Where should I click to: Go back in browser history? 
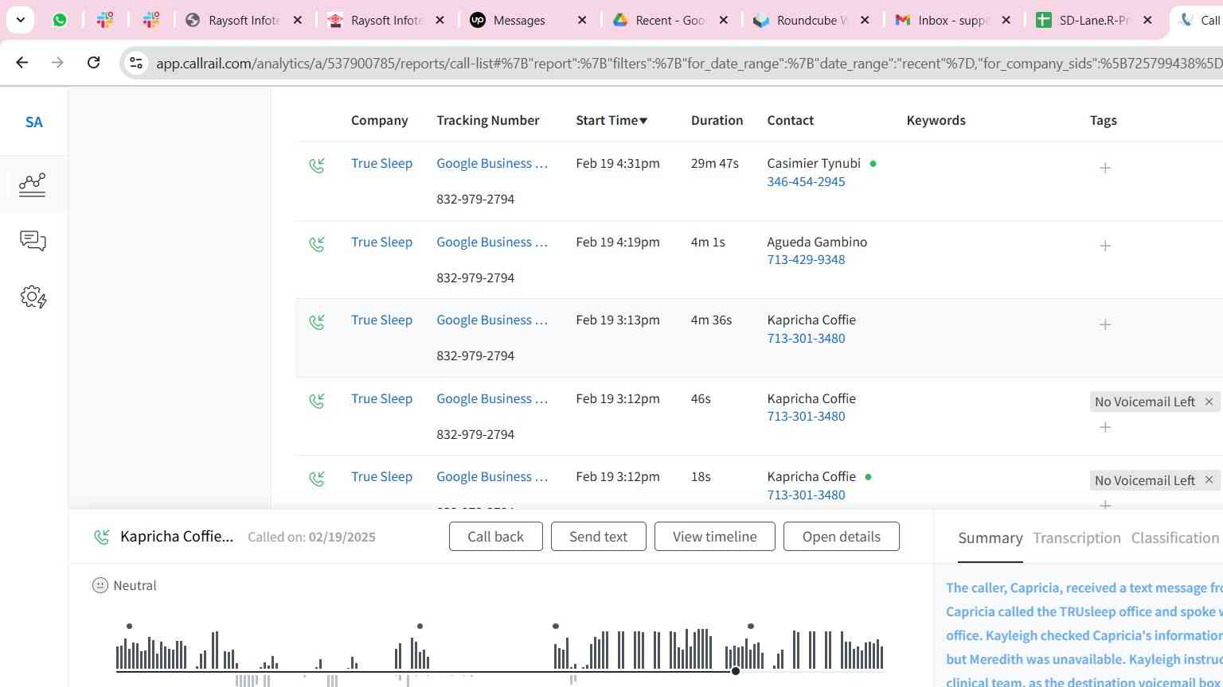21,62
